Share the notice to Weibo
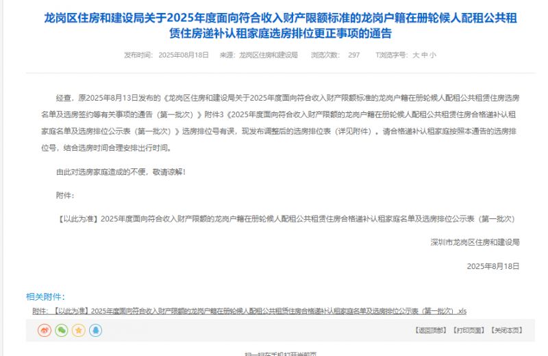Screen dimensions: 548x356 [x=45, y=331]
